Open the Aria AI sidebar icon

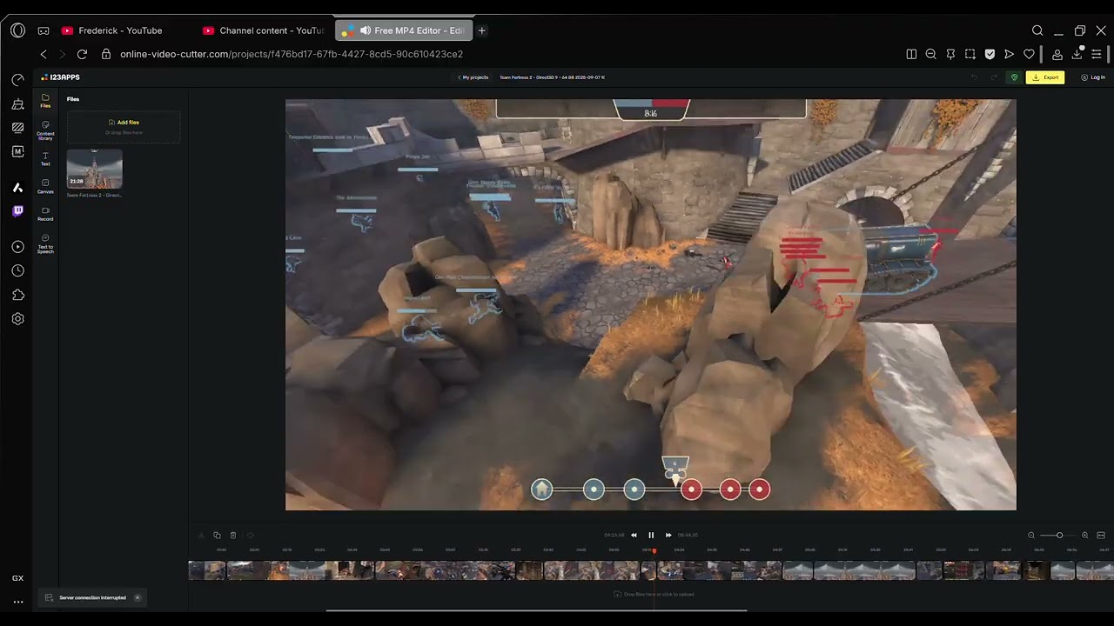[17, 188]
